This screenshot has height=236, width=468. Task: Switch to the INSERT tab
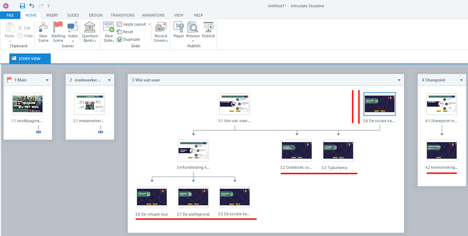[x=52, y=15]
